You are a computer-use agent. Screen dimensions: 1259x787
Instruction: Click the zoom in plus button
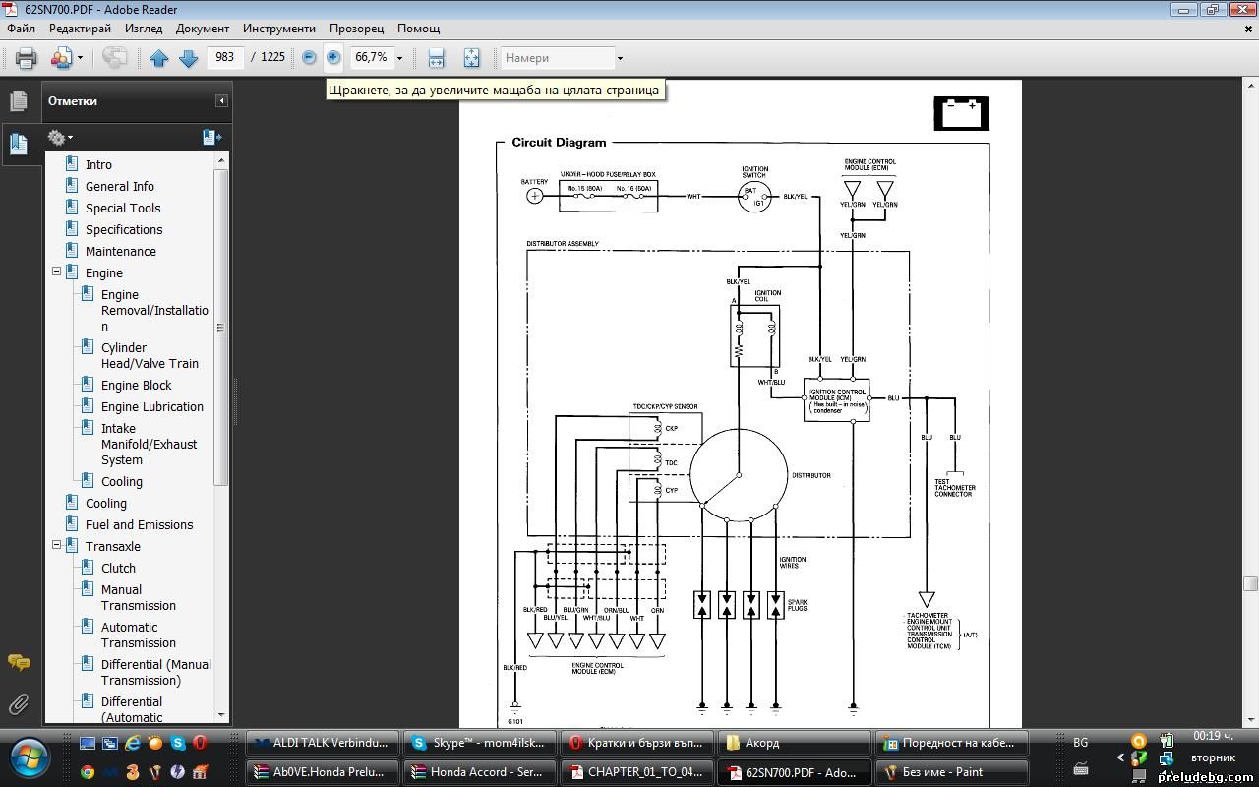333,58
